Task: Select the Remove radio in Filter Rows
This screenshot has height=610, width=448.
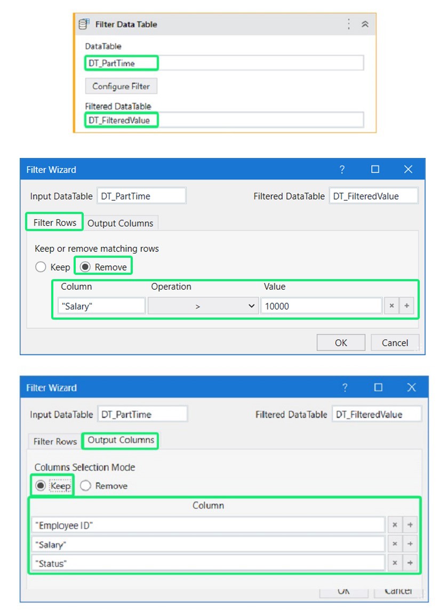Action: point(86,266)
